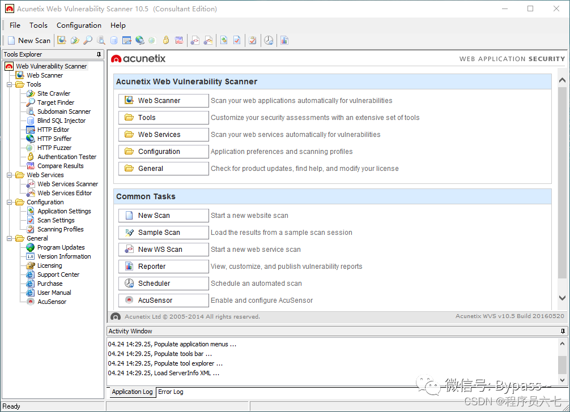Open Web Services Scanner toolbar icon

195,40
